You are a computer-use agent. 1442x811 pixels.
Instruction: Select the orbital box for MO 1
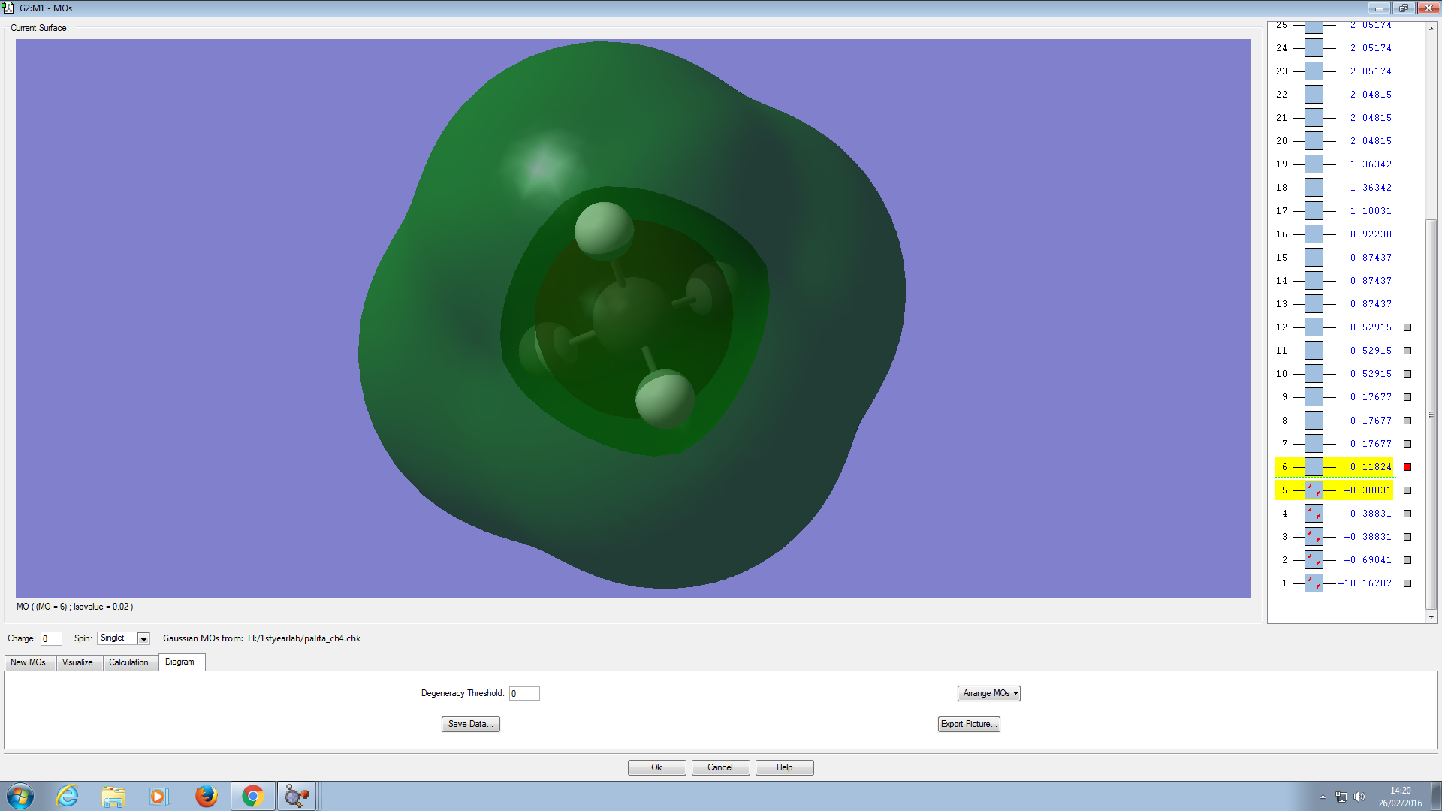tap(1314, 583)
